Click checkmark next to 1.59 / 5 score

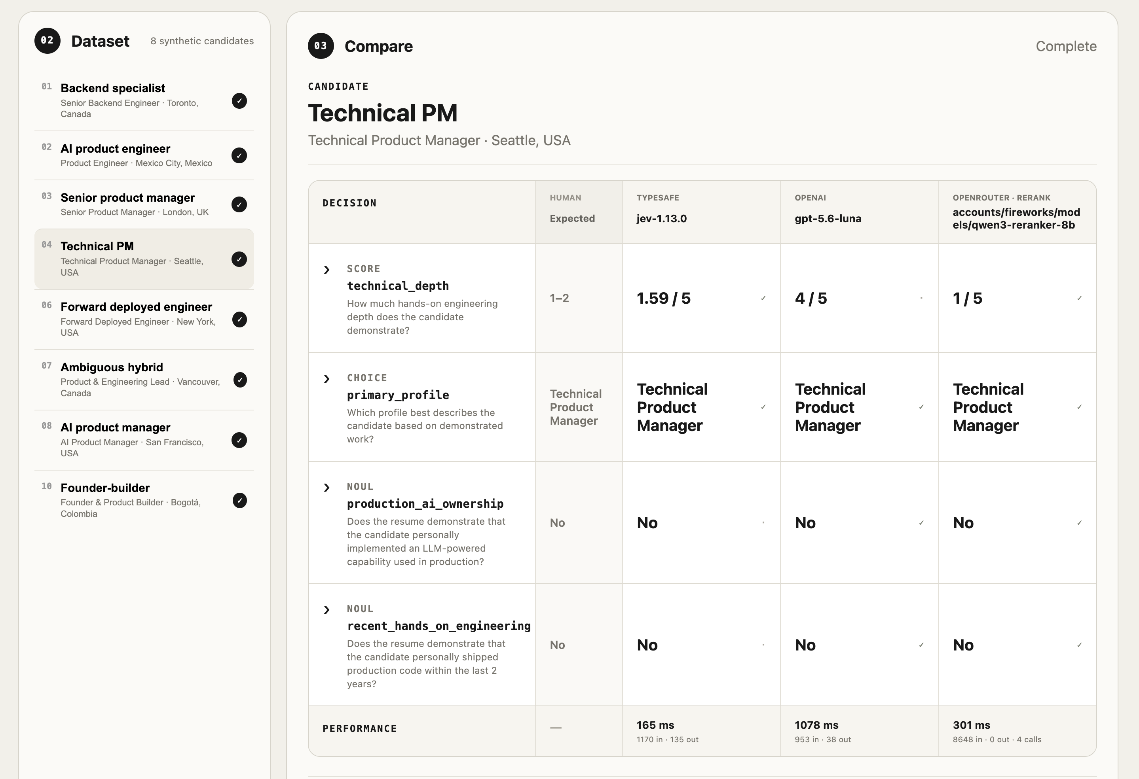pos(763,298)
